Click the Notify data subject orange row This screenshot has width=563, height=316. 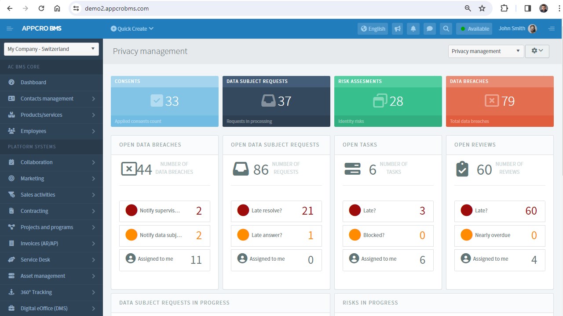tap(165, 236)
